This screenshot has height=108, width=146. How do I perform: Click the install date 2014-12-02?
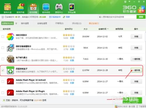click(102, 37)
